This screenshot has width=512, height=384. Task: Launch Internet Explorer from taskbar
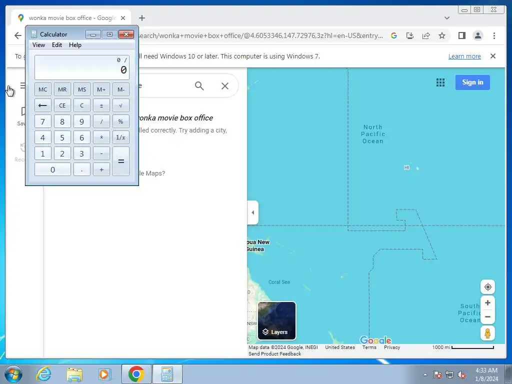[44, 374]
